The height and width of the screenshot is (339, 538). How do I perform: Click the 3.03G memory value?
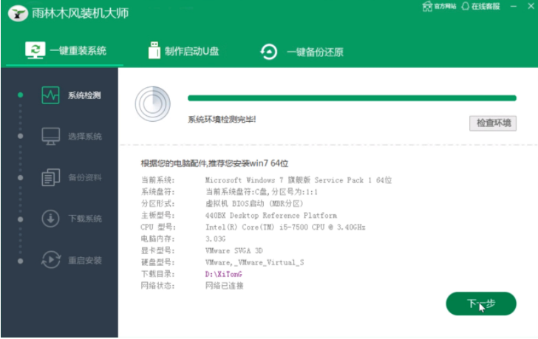pyautogui.click(x=216, y=239)
